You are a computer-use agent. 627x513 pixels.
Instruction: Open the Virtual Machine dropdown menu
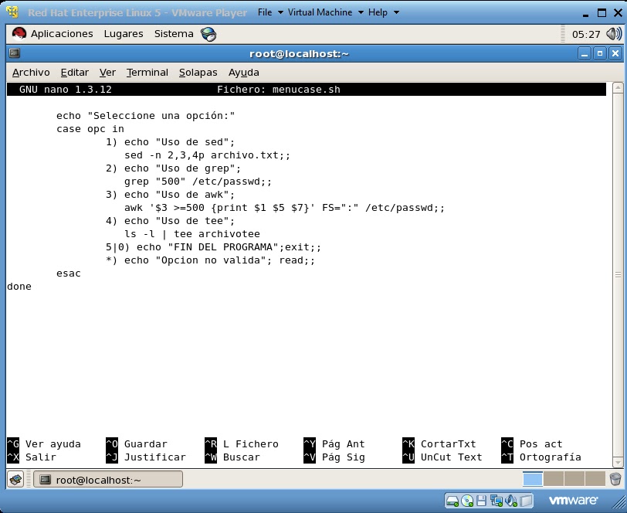coord(326,12)
